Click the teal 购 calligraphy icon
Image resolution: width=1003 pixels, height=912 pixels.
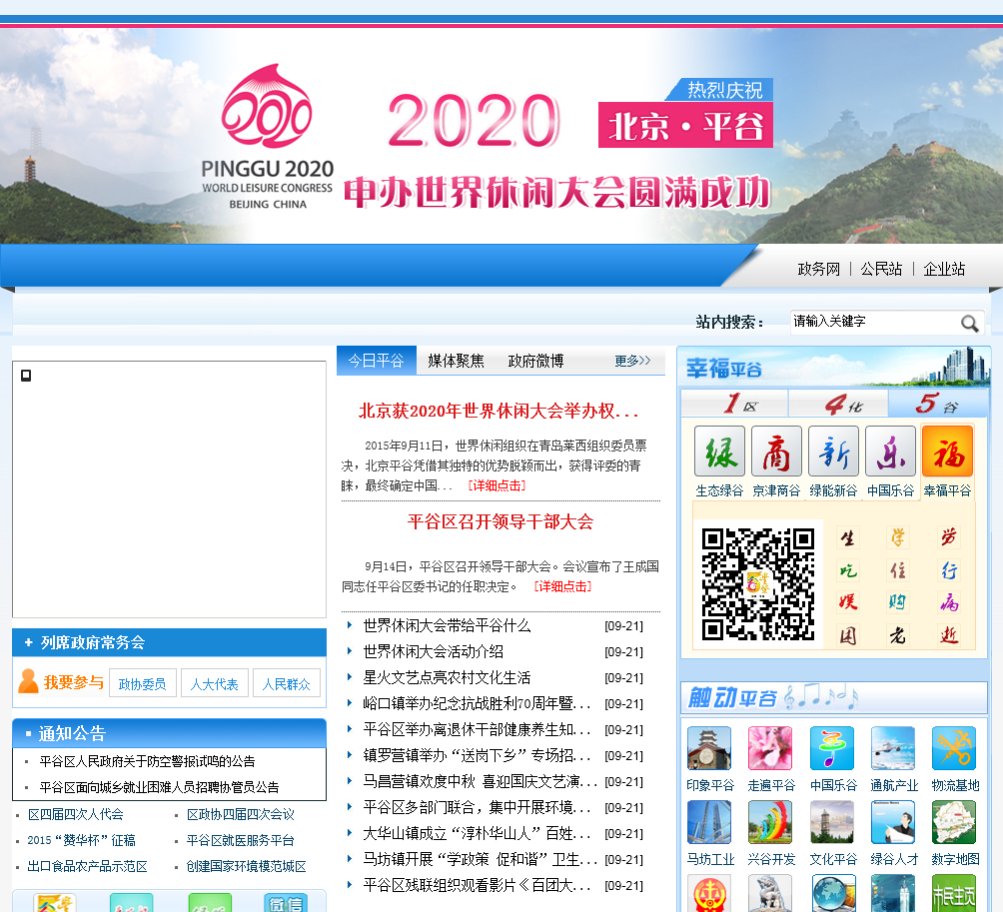898,601
